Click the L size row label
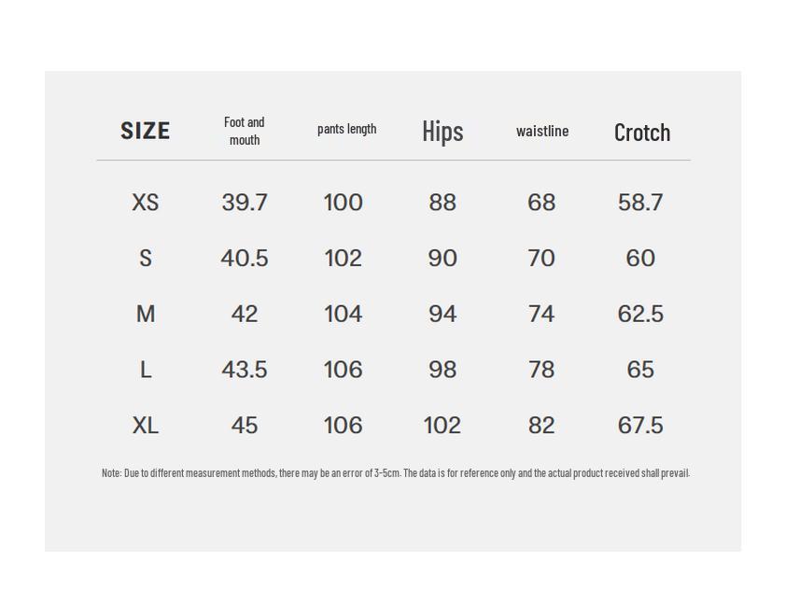Viewport: 786px width, 590px height. (146, 371)
